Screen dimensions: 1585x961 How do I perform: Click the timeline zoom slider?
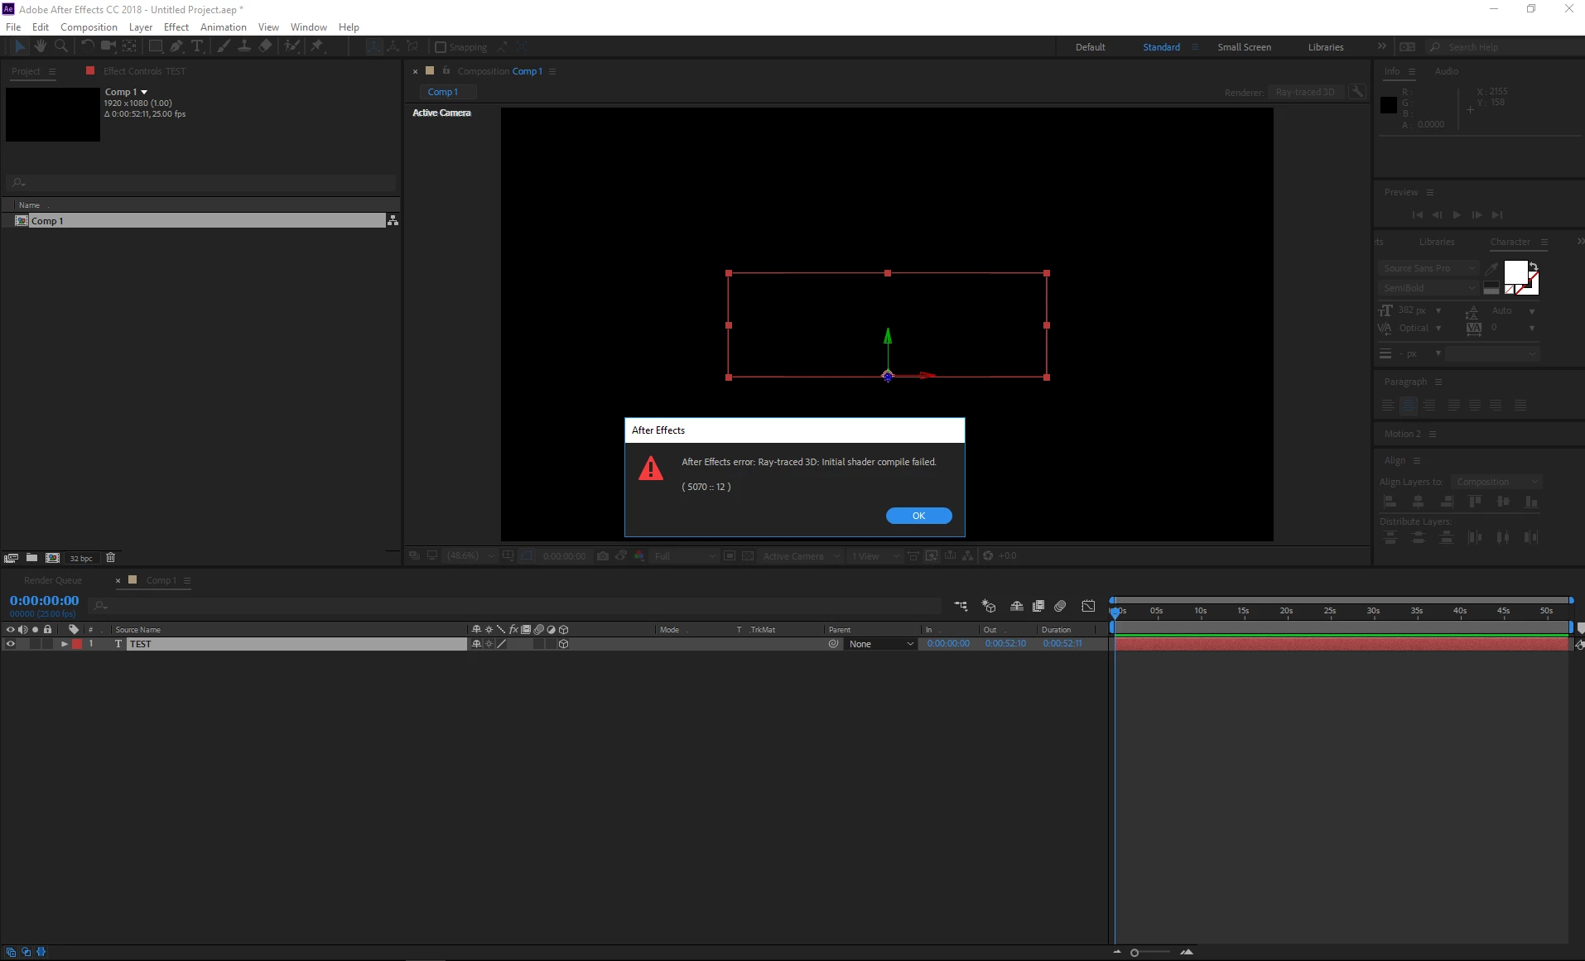coord(1151,952)
